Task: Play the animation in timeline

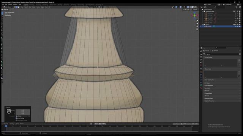Action: 101,124
